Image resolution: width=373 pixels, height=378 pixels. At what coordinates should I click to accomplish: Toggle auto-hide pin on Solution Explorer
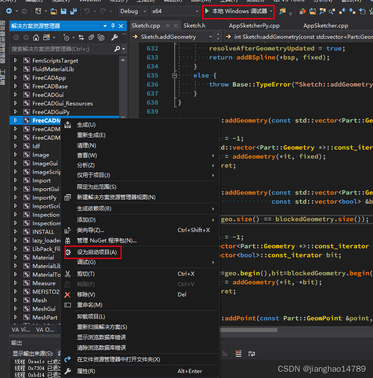pos(113,26)
